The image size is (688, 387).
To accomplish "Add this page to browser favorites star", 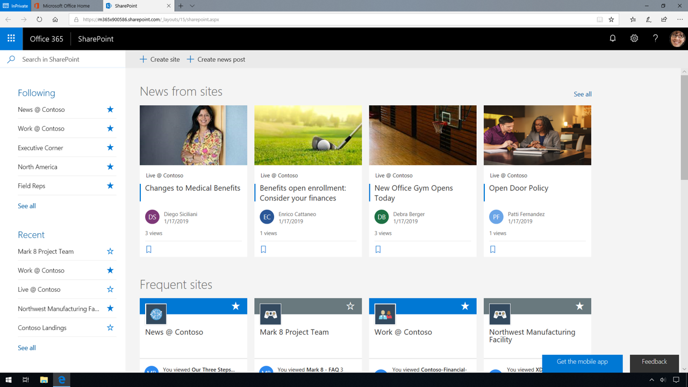I will point(611,19).
